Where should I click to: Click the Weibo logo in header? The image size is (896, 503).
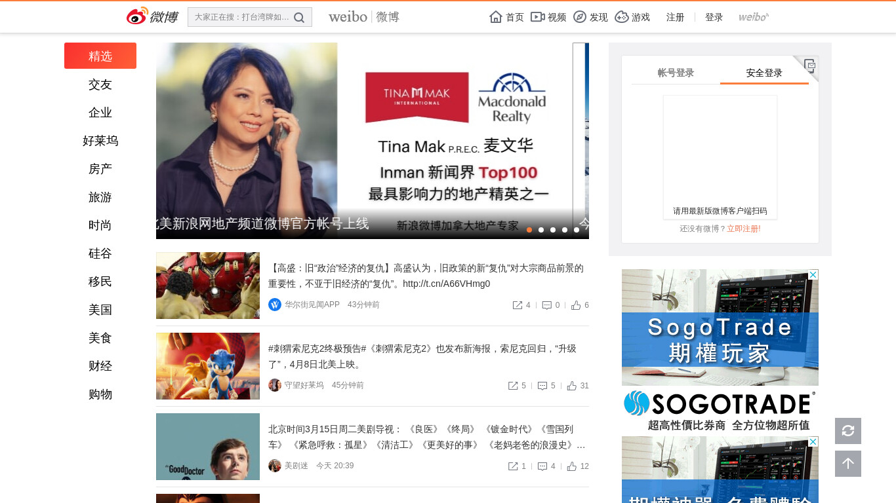152,16
